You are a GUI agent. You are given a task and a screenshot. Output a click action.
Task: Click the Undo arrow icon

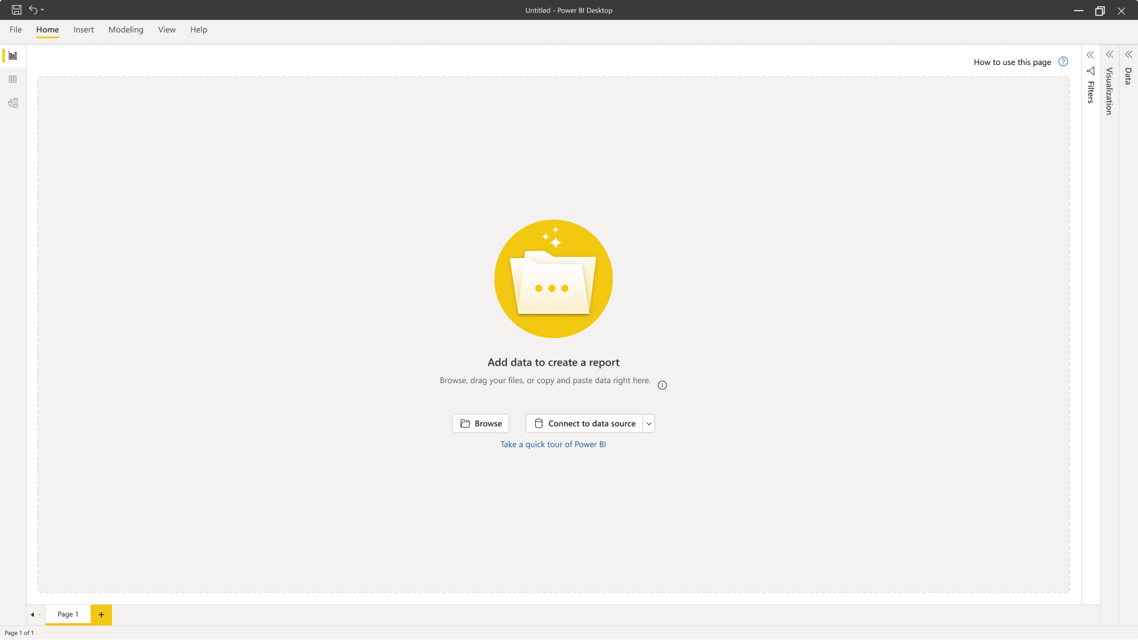tap(33, 10)
